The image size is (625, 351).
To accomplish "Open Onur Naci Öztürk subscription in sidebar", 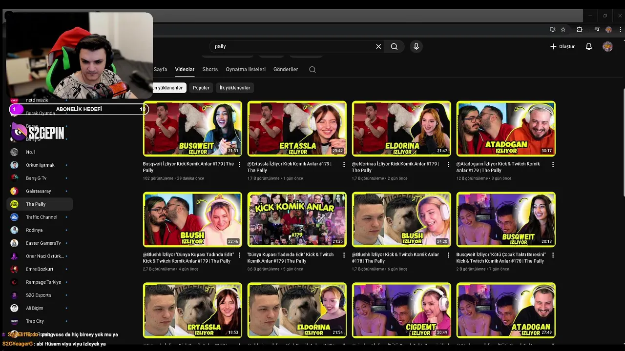I will pyautogui.click(x=40, y=256).
